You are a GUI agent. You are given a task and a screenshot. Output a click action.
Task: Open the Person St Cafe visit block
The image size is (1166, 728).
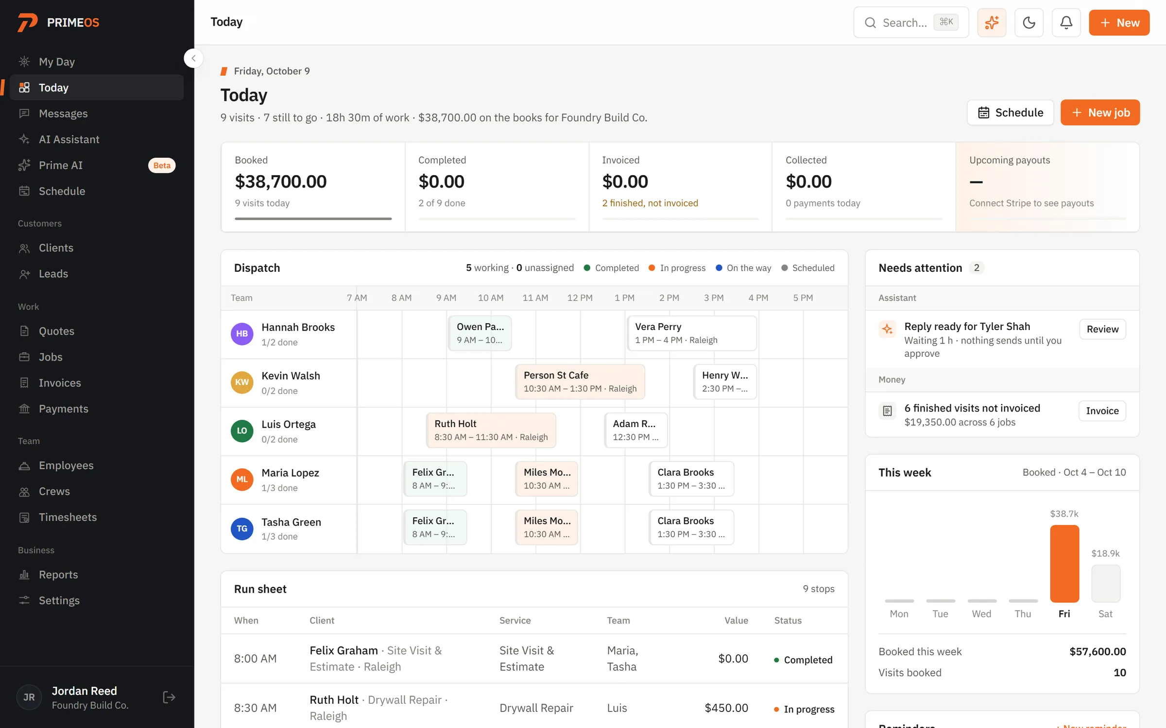click(580, 382)
